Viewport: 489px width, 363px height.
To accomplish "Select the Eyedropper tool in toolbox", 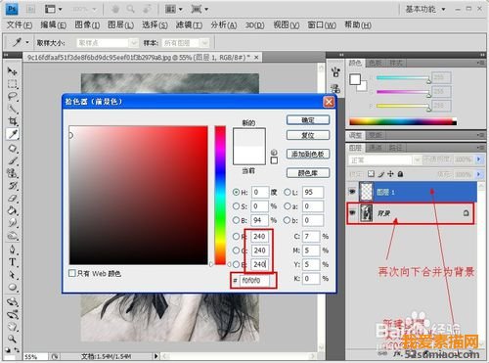I will [13, 134].
